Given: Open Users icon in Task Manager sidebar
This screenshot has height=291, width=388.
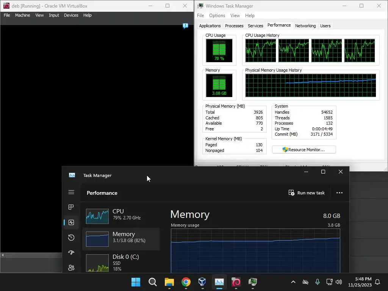Looking at the screenshot, I should coord(71,268).
